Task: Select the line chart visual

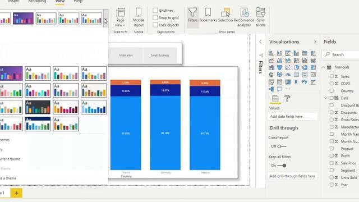Action: pyautogui.click(x=271, y=61)
